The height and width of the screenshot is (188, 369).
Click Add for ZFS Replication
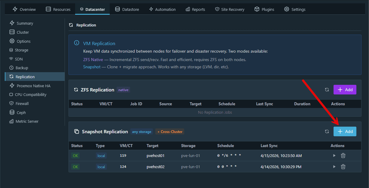tap(345, 90)
